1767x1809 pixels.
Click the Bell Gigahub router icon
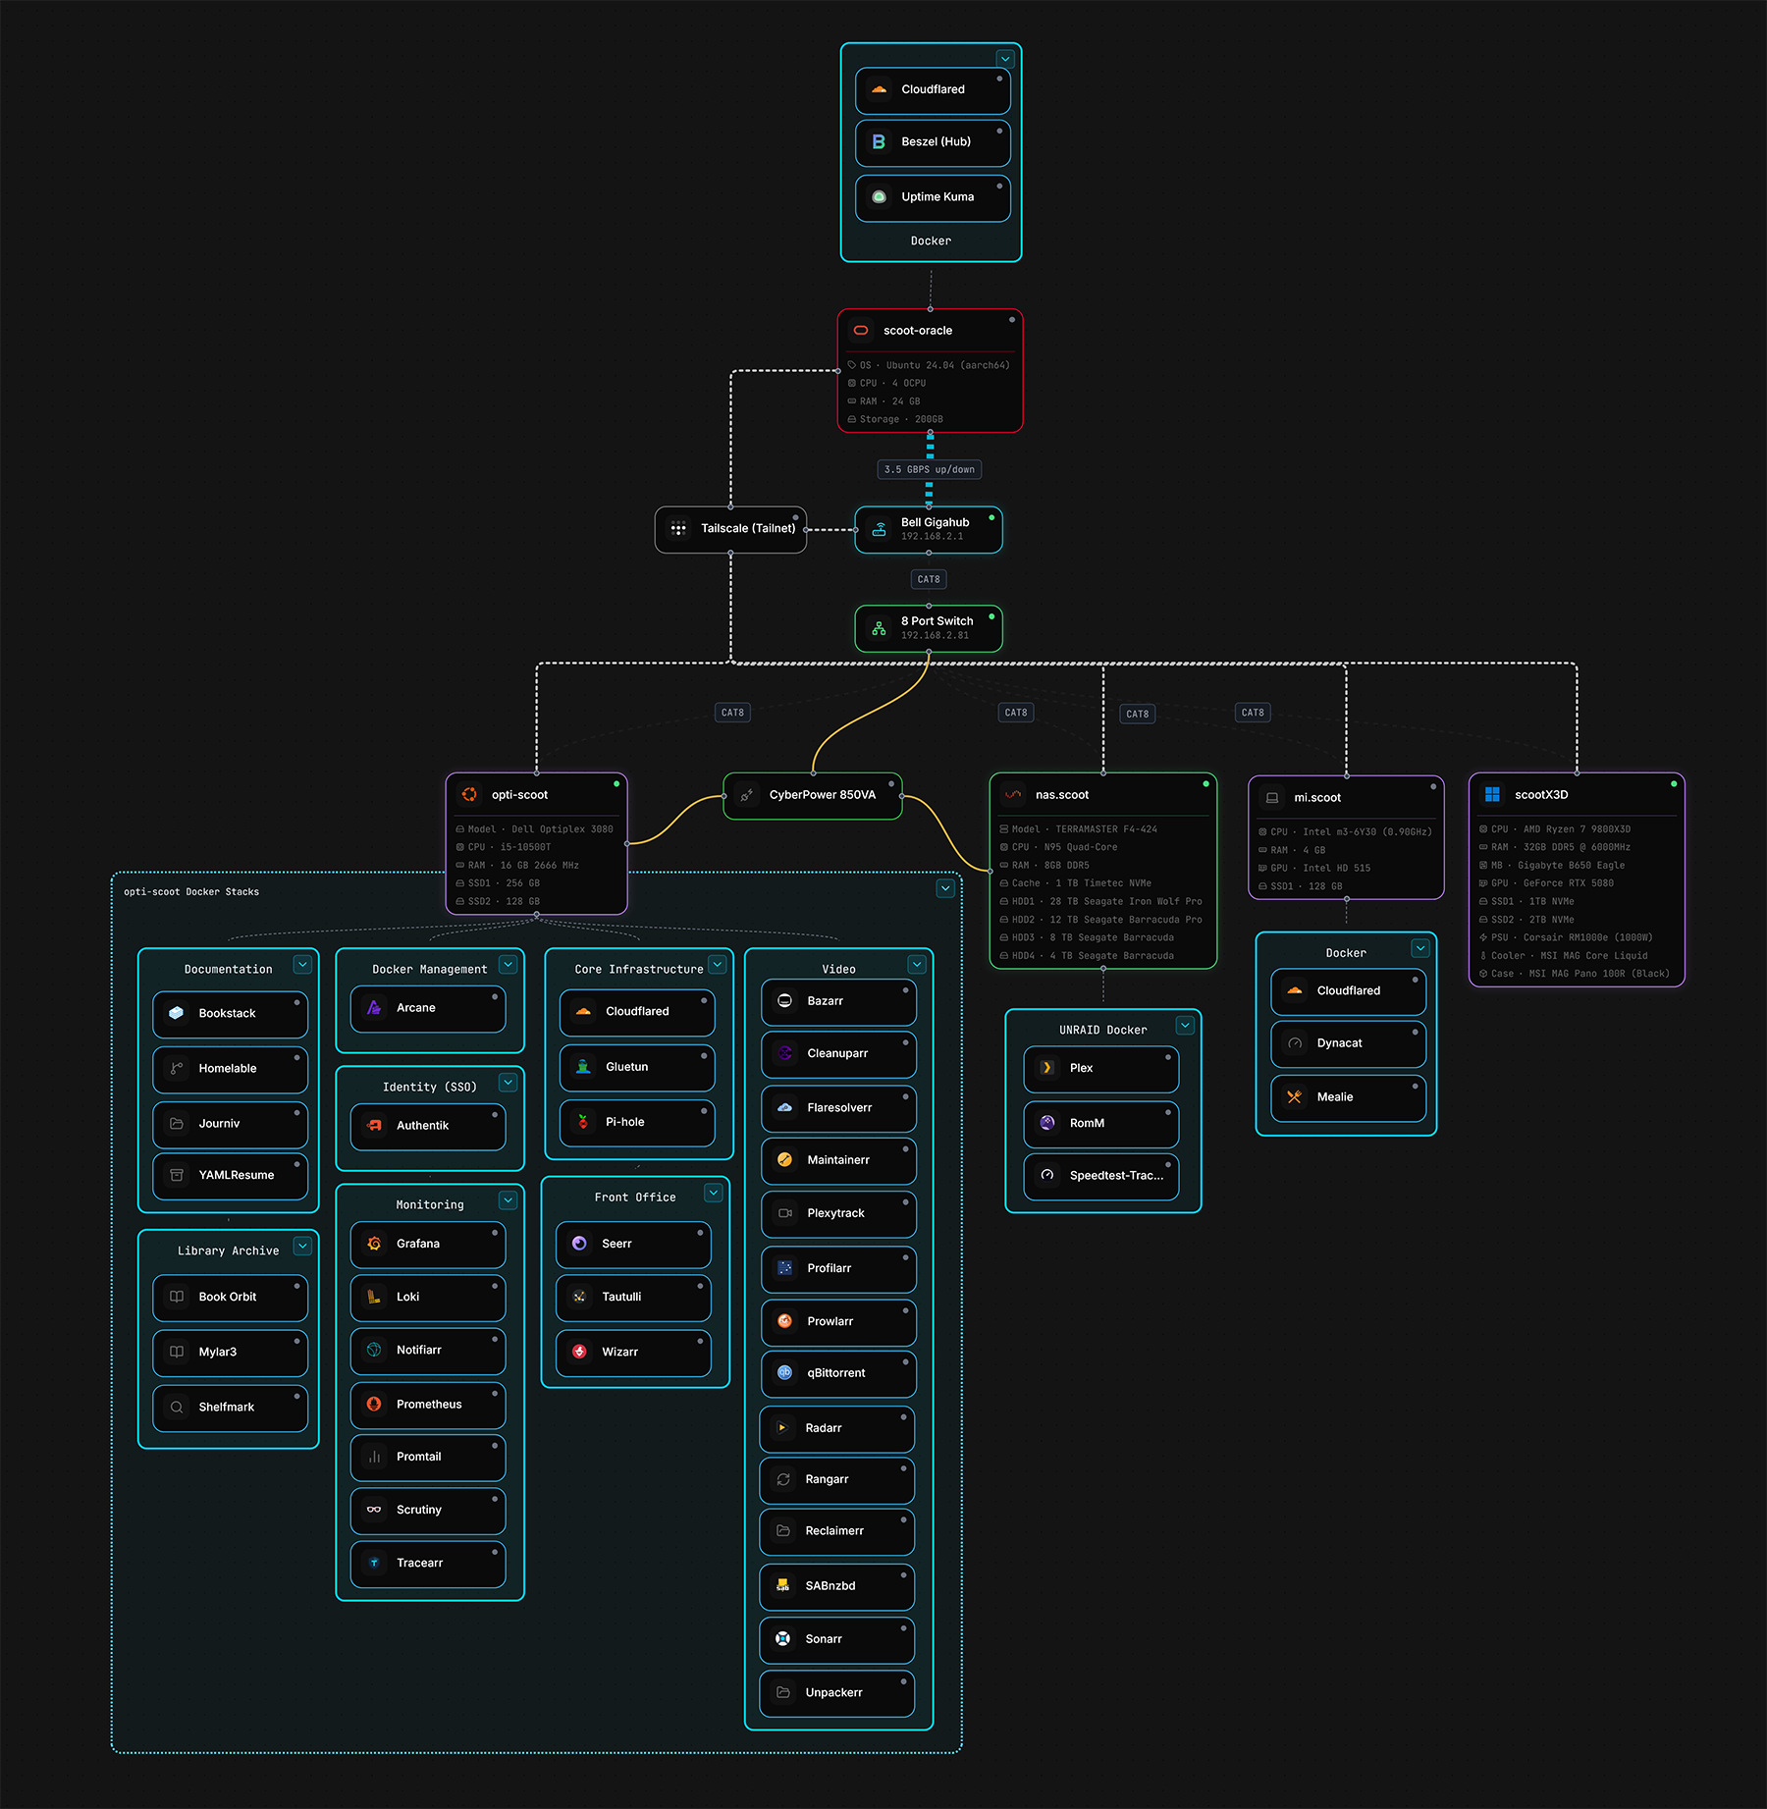point(880,529)
